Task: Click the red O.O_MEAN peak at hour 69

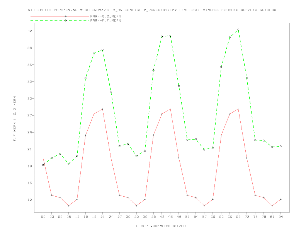Action: (238, 109)
